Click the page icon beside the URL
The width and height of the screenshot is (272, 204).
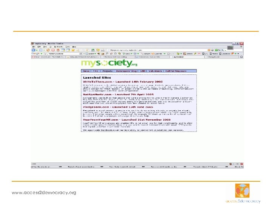108,50
